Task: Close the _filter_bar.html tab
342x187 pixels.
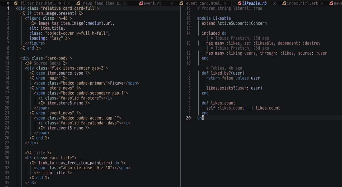Action: (x=68, y=3)
